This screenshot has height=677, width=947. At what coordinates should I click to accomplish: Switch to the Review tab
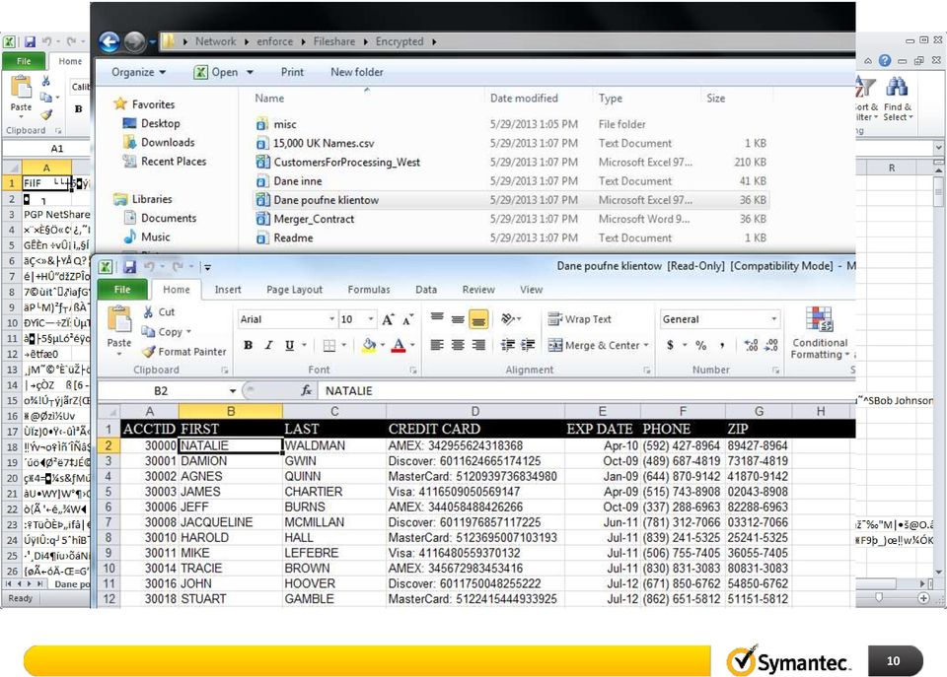pyautogui.click(x=478, y=290)
